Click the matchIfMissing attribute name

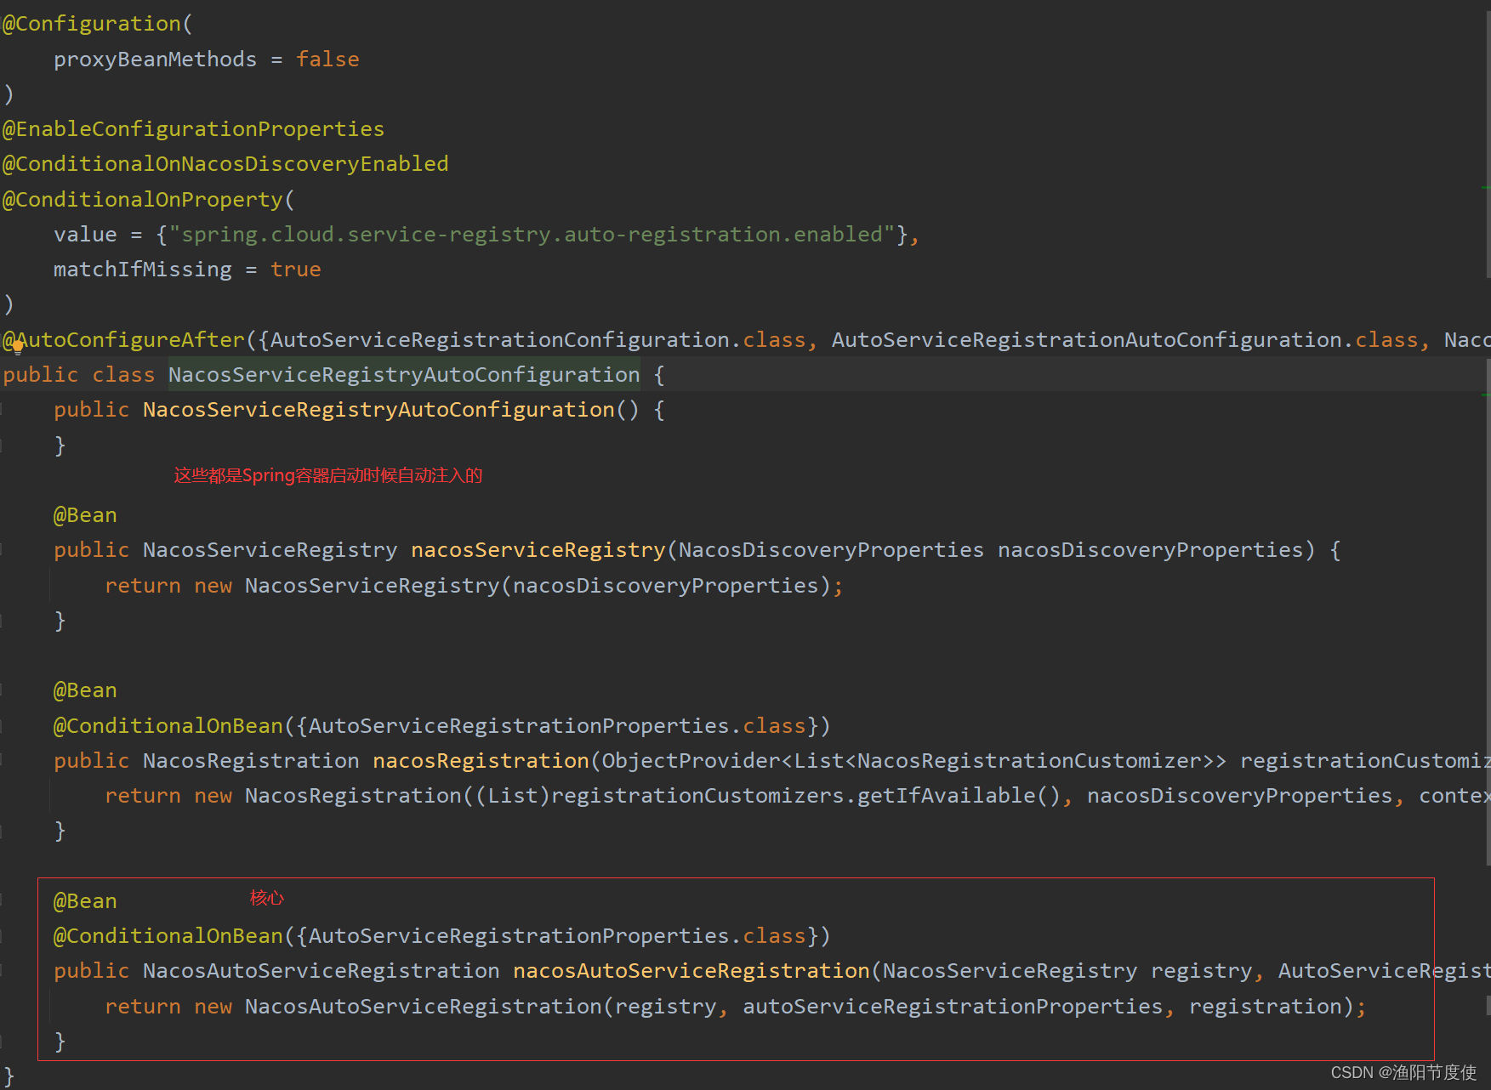point(143,270)
